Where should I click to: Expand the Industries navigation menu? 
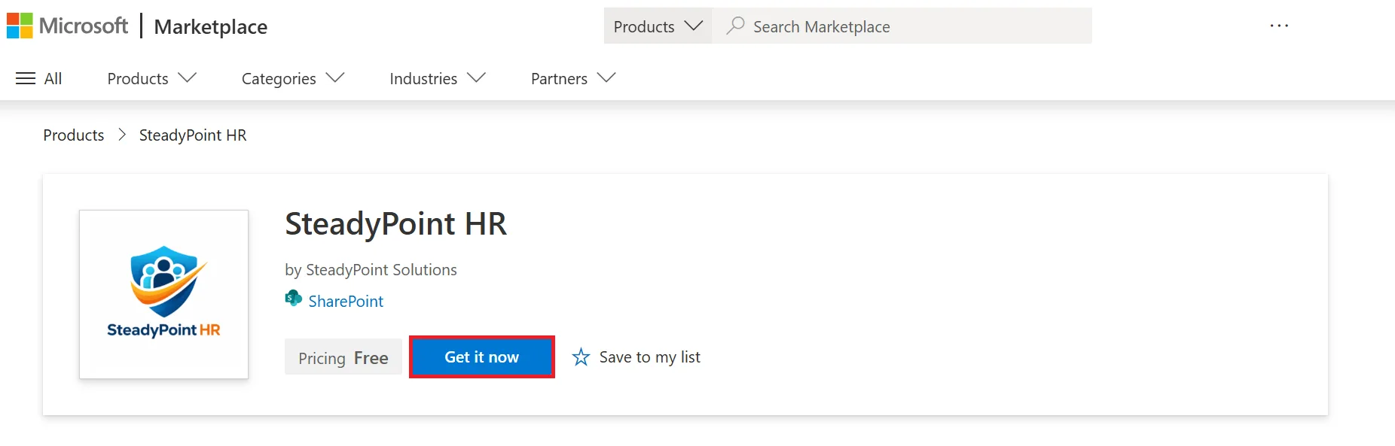tap(438, 78)
